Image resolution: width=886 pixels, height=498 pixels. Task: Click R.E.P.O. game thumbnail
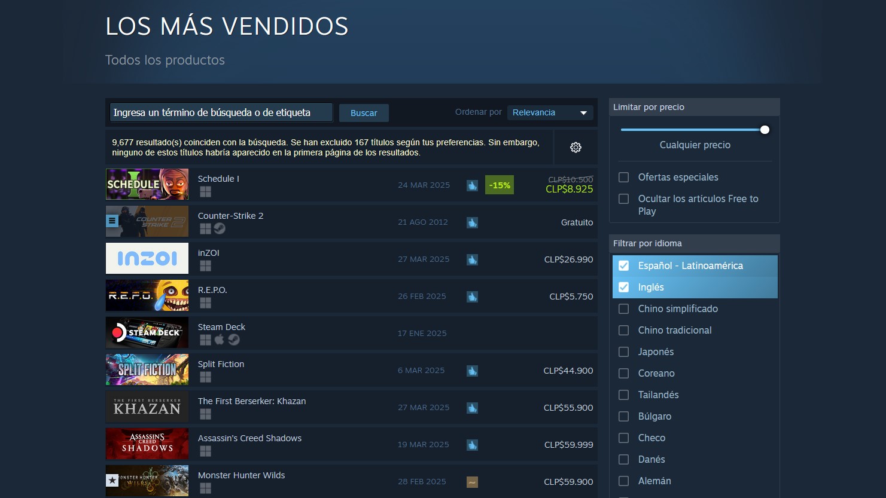tap(147, 295)
